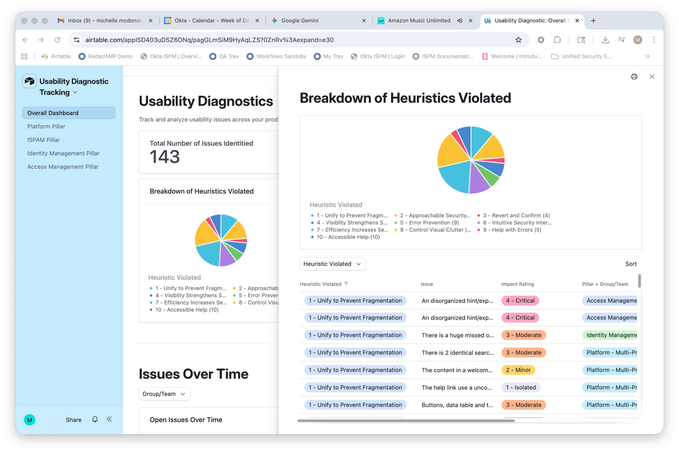Expand the Group/Team dropdown

coord(164,394)
